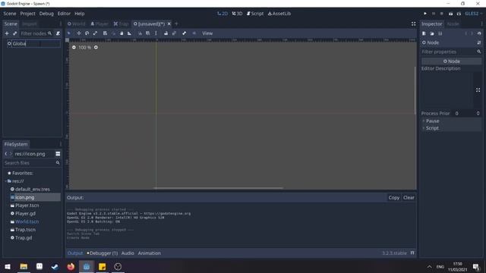Image resolution: width=486 pixels, height=273 pixels.
Task: Close the unsaved scene tab
Action: click(x=169, y=24)
